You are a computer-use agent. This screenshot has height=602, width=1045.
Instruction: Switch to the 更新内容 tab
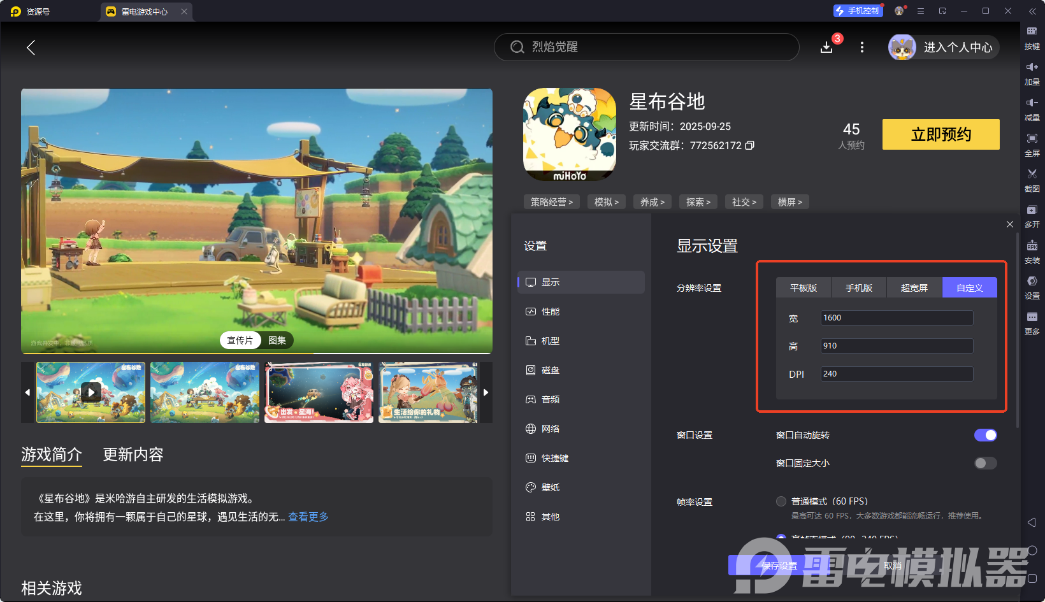point(133,454)
